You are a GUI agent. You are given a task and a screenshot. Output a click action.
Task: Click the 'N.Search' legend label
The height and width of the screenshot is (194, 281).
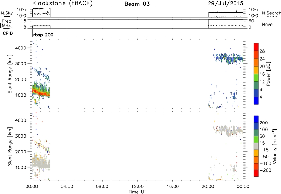271,13
